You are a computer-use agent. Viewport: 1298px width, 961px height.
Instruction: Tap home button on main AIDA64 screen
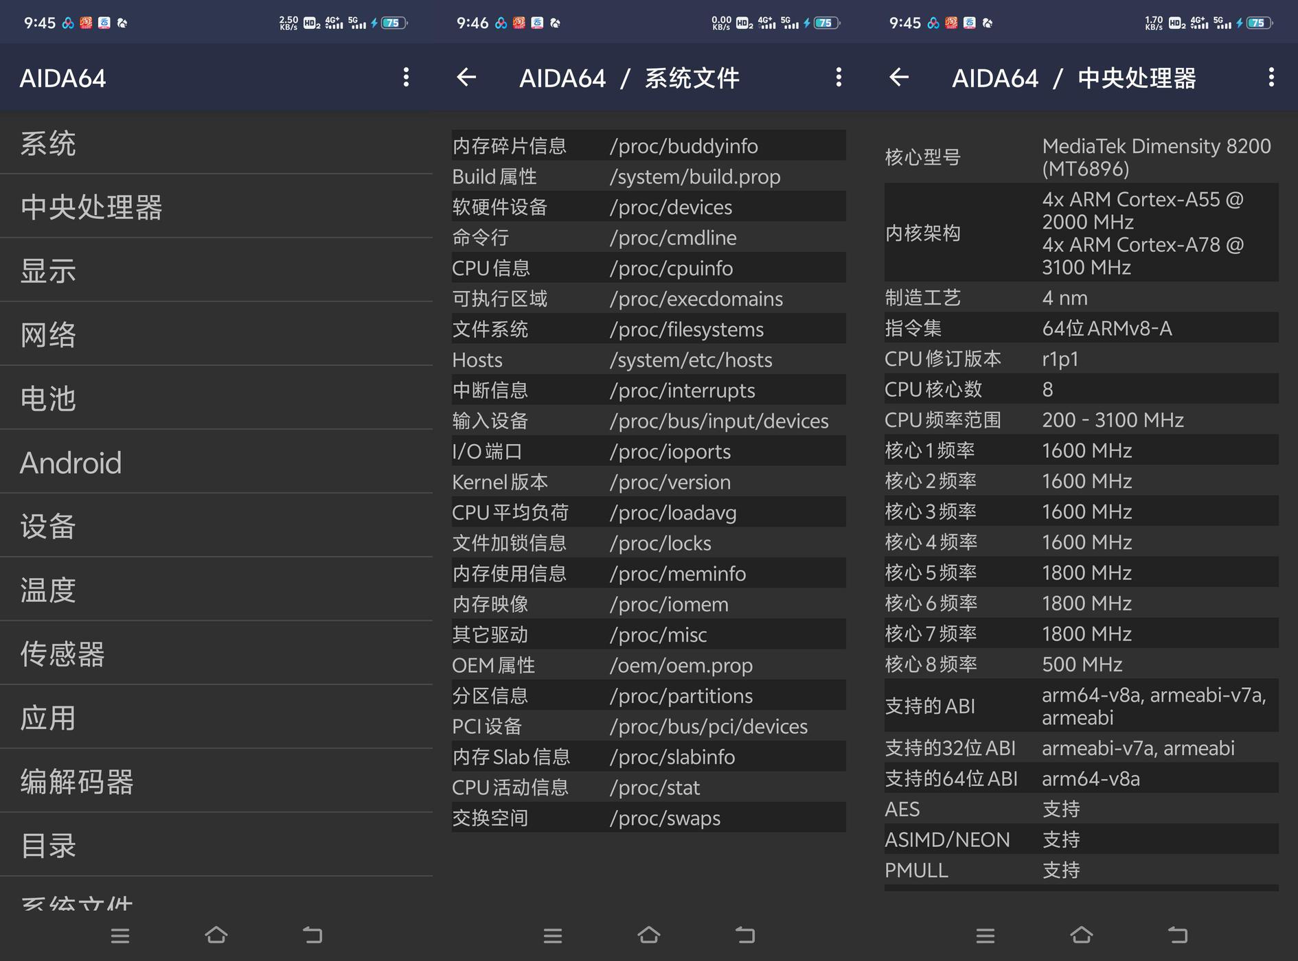point(216,935)
